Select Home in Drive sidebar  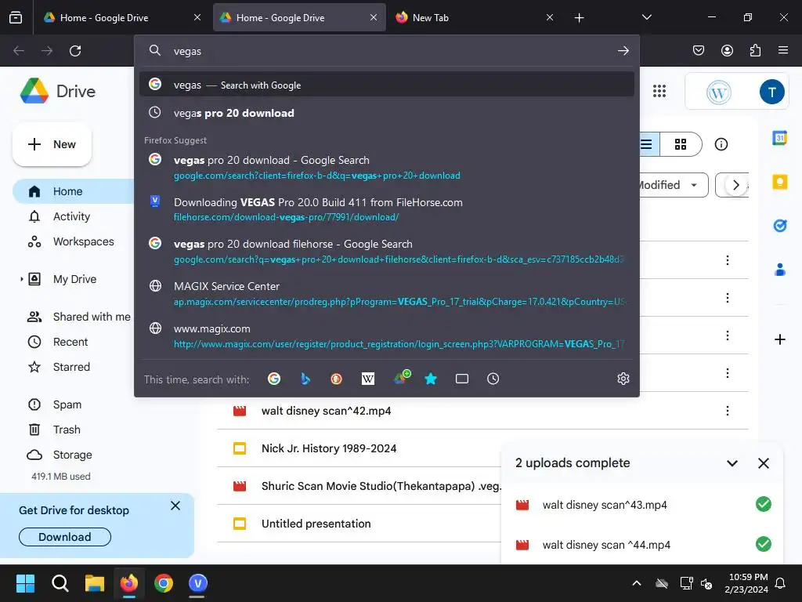(74, 191)
